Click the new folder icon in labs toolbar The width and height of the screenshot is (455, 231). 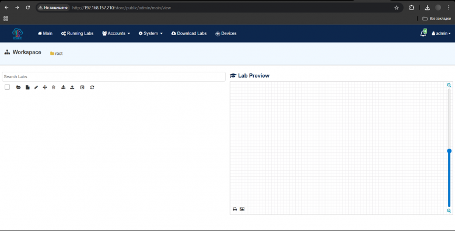(x=19, y=87)
